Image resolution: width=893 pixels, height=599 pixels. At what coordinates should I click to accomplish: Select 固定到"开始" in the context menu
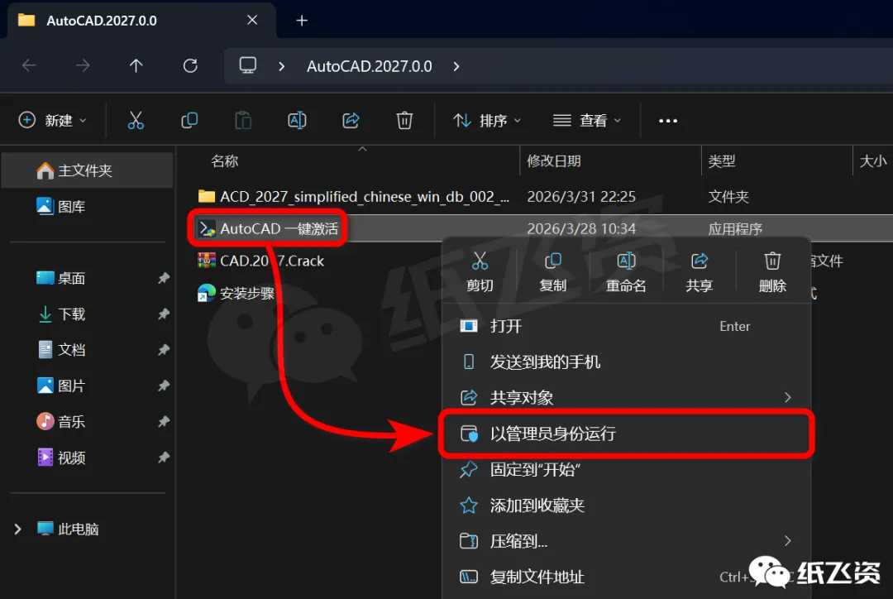626,470
